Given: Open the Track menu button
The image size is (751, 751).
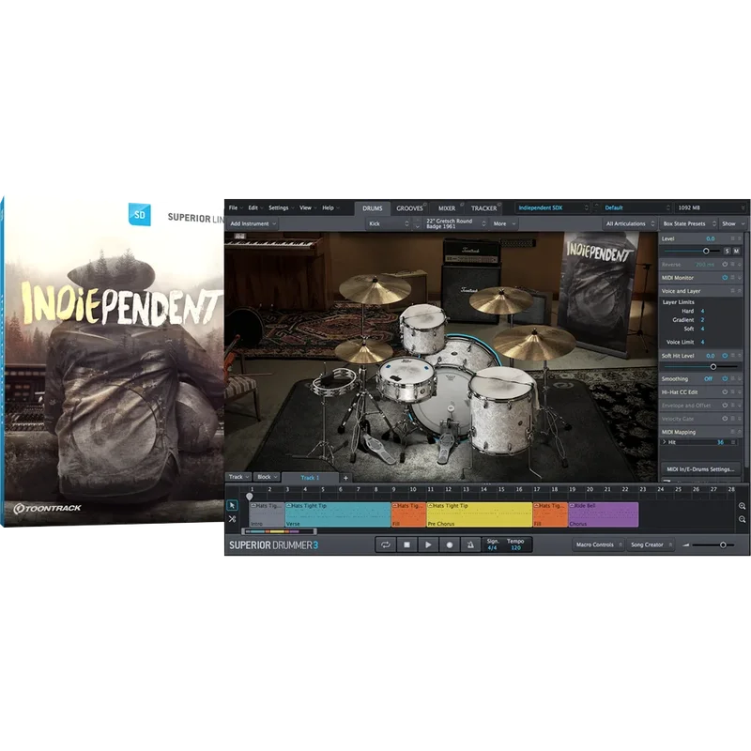Looking at the screenshot, I should click(238, 477).
